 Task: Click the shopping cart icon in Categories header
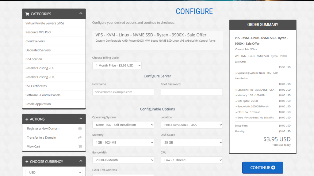point(27,14)
